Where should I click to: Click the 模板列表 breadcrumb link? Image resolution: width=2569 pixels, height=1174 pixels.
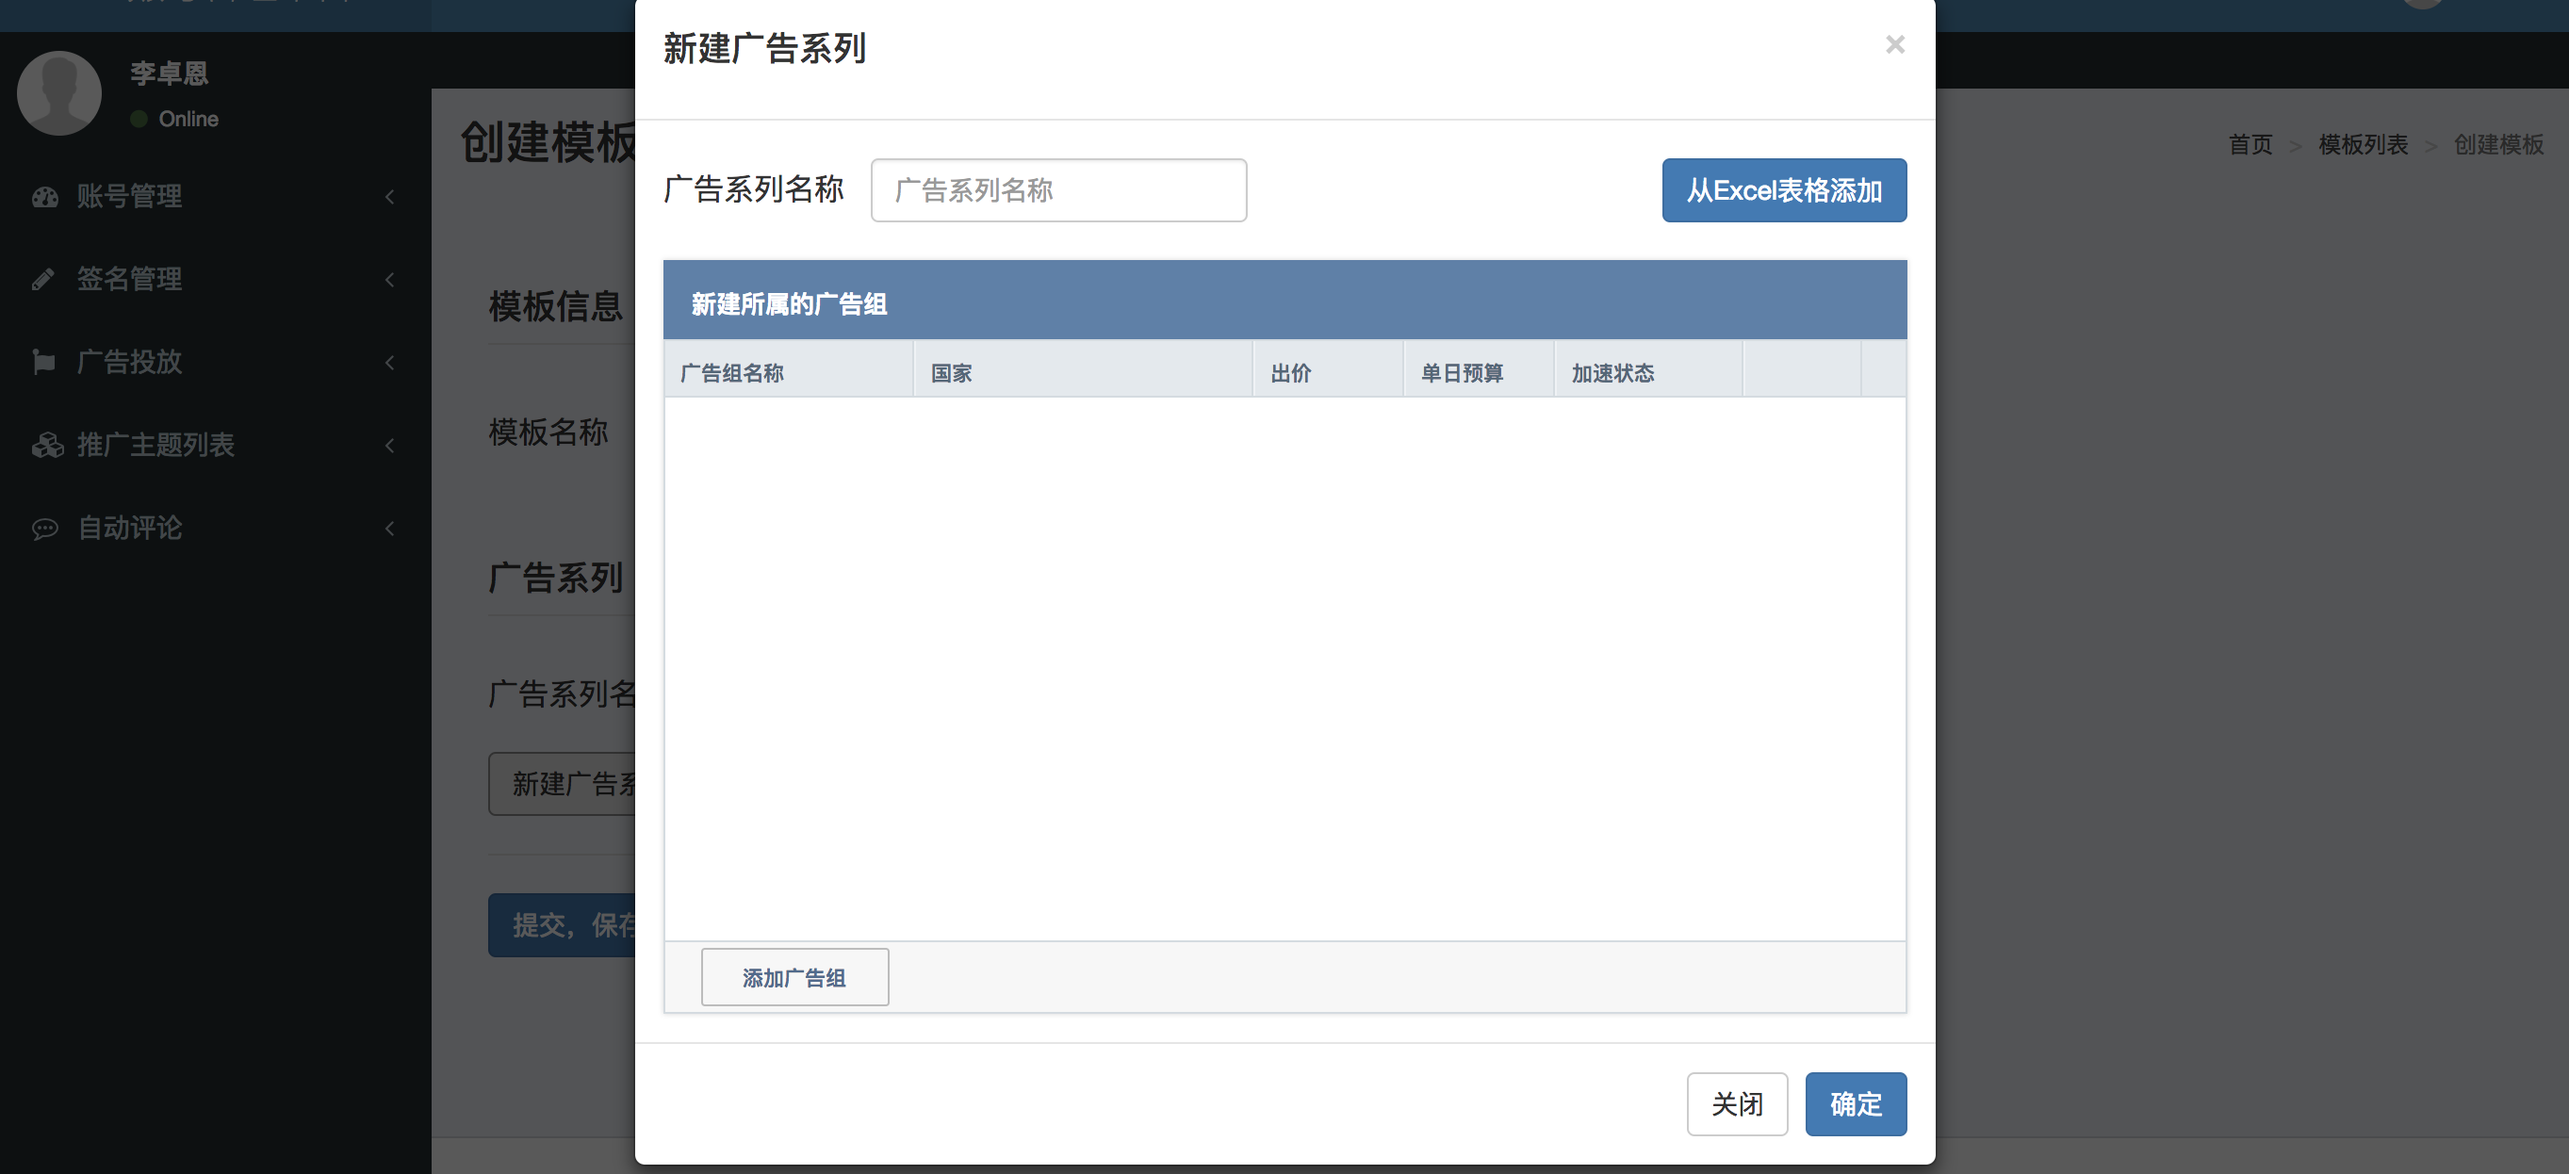[2363, 145]
